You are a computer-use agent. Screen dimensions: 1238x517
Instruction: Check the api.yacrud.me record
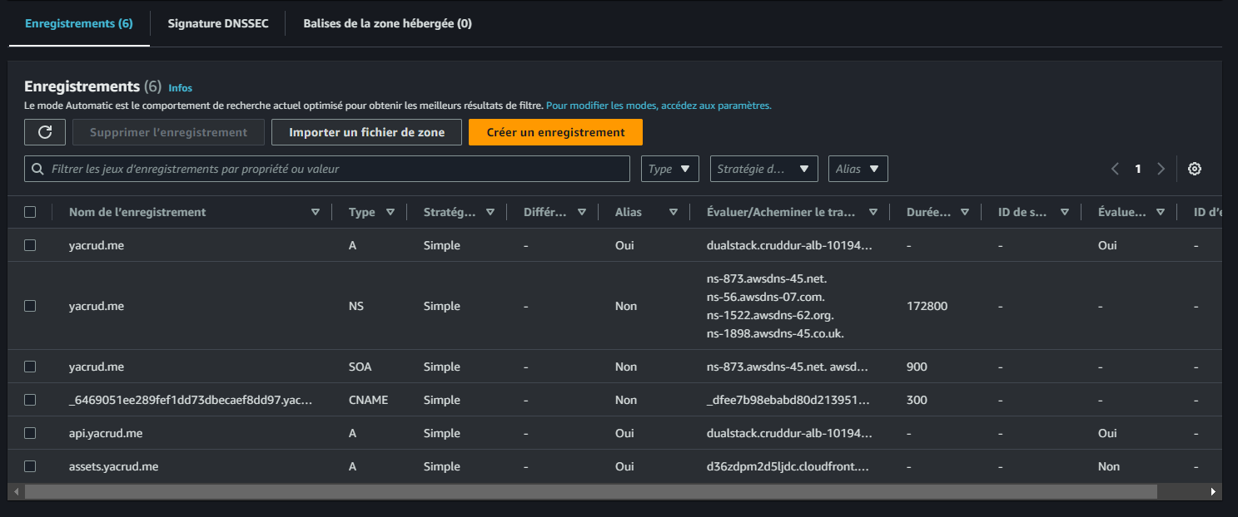pyautogui.click(x=30, y=433)
